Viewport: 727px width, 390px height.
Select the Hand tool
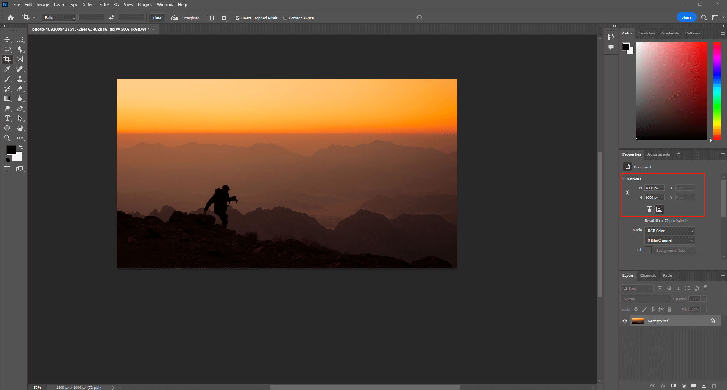(20, 128)
